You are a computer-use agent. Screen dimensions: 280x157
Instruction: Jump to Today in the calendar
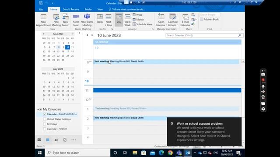(x=100, y=18)
